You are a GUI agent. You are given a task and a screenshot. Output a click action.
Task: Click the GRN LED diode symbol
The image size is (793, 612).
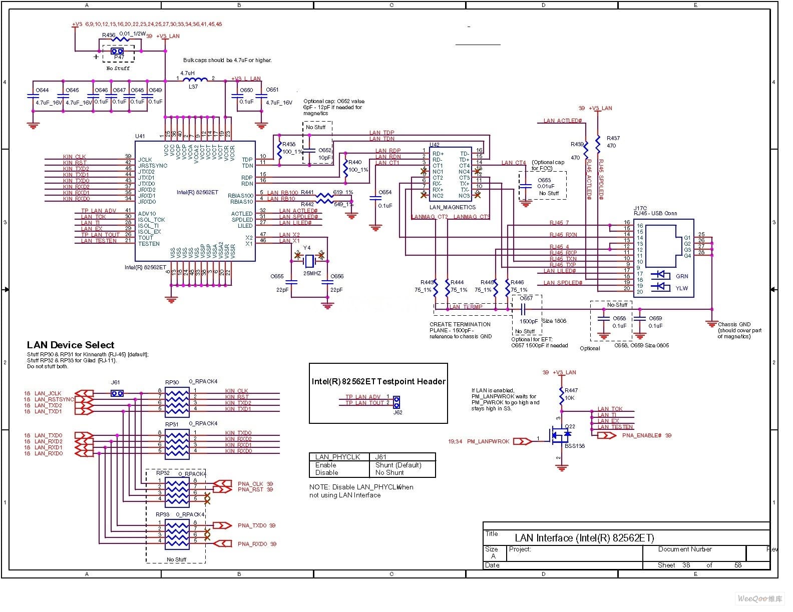pos(660,275)
